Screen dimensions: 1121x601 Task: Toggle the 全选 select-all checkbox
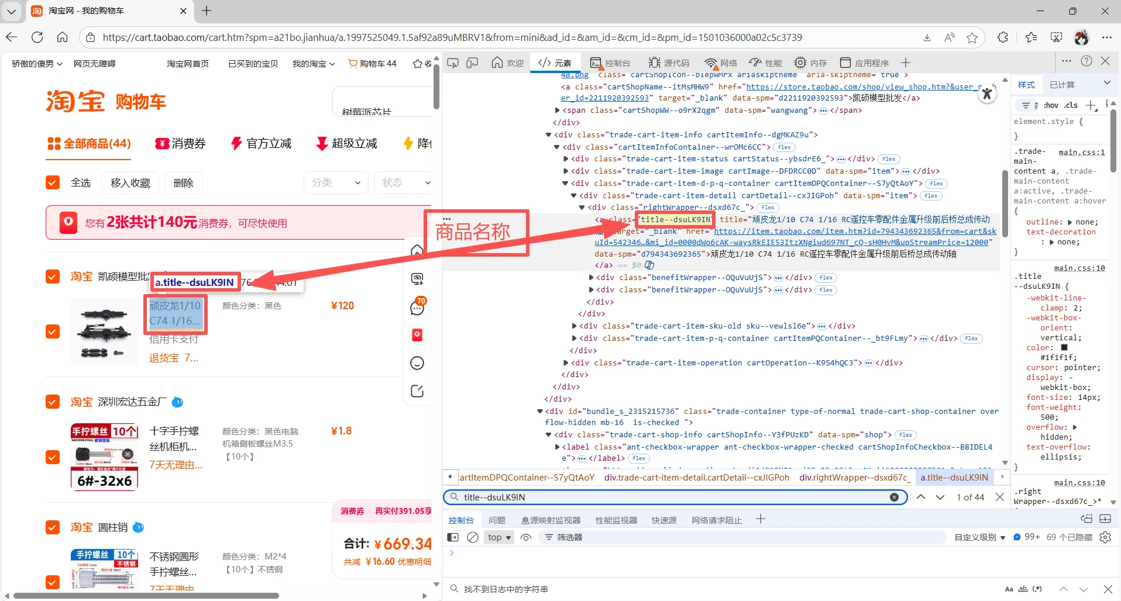(x=53, y=183)
